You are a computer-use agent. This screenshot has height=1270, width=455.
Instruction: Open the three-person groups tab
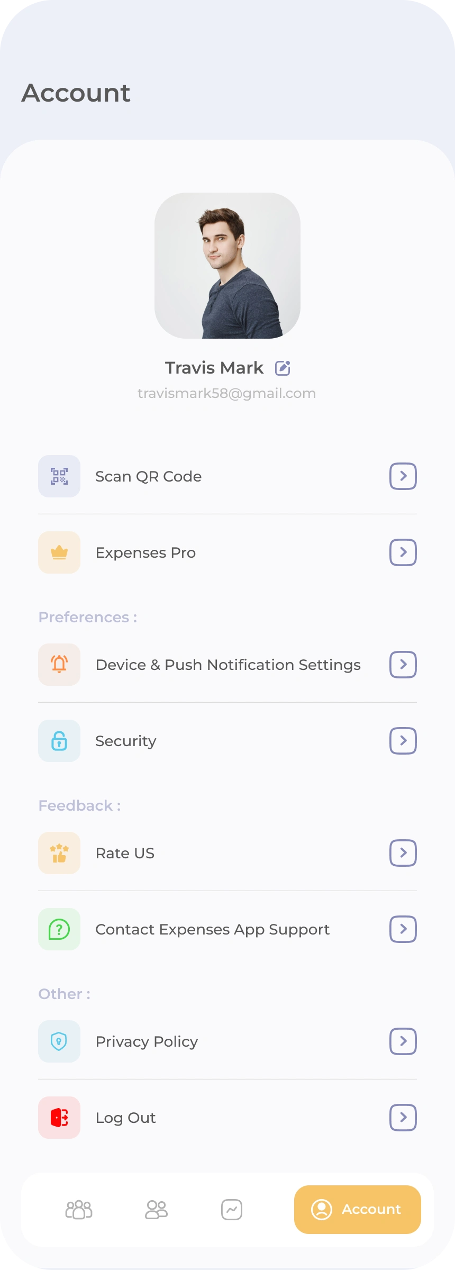point(79,1210)
